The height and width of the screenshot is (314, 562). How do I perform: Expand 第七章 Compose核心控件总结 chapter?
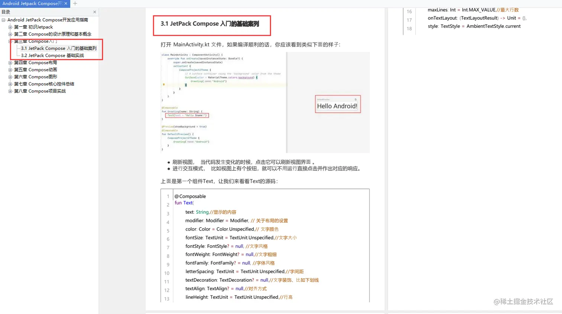pos(10,84)
